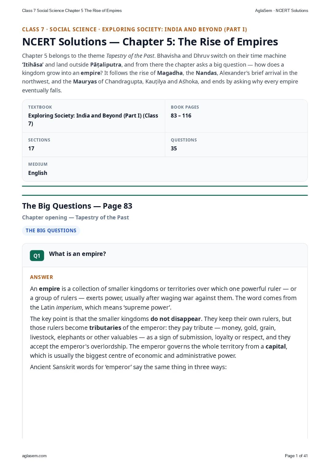Click the green Q1 badge
330x467 pixels.
[x=37, y=256]
